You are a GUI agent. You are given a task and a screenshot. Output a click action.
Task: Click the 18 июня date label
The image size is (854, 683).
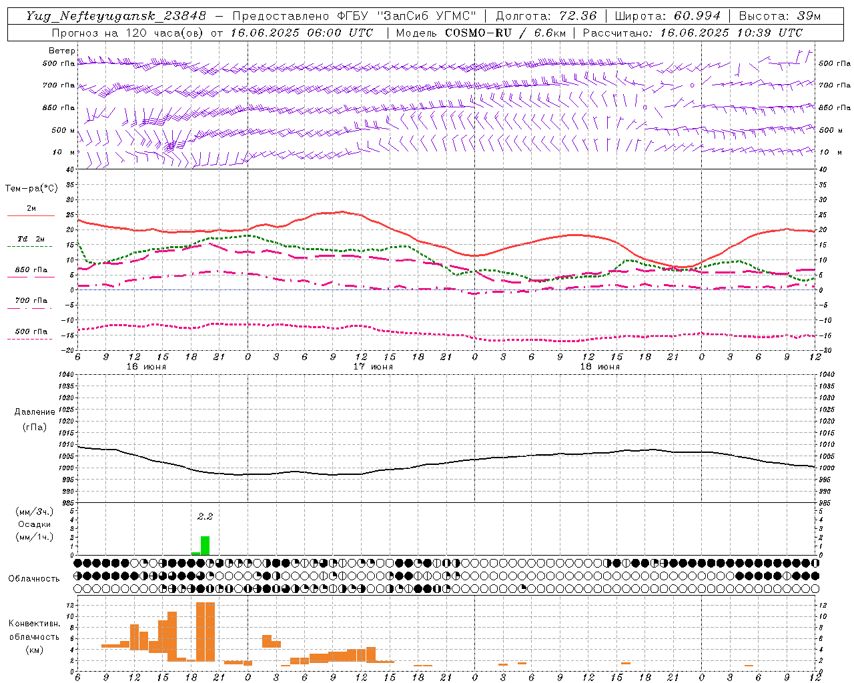[600, 367]
